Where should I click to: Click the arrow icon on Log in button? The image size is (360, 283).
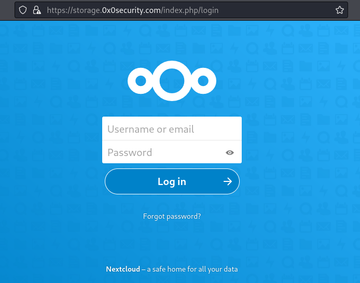point(227,181)
